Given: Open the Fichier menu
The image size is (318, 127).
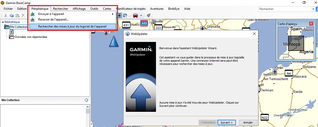Looking at the screenshot, I should click(x=8, y=9).
